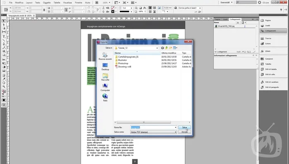Viewport: 289px width, 164px height.
Task: Open the Pagine panel in the dock
Action: [273, 20]
